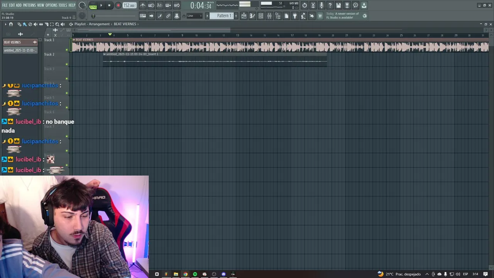Toggle note/clip grouping link icon
Screen dimensions: 494x278
coord(168,16)
